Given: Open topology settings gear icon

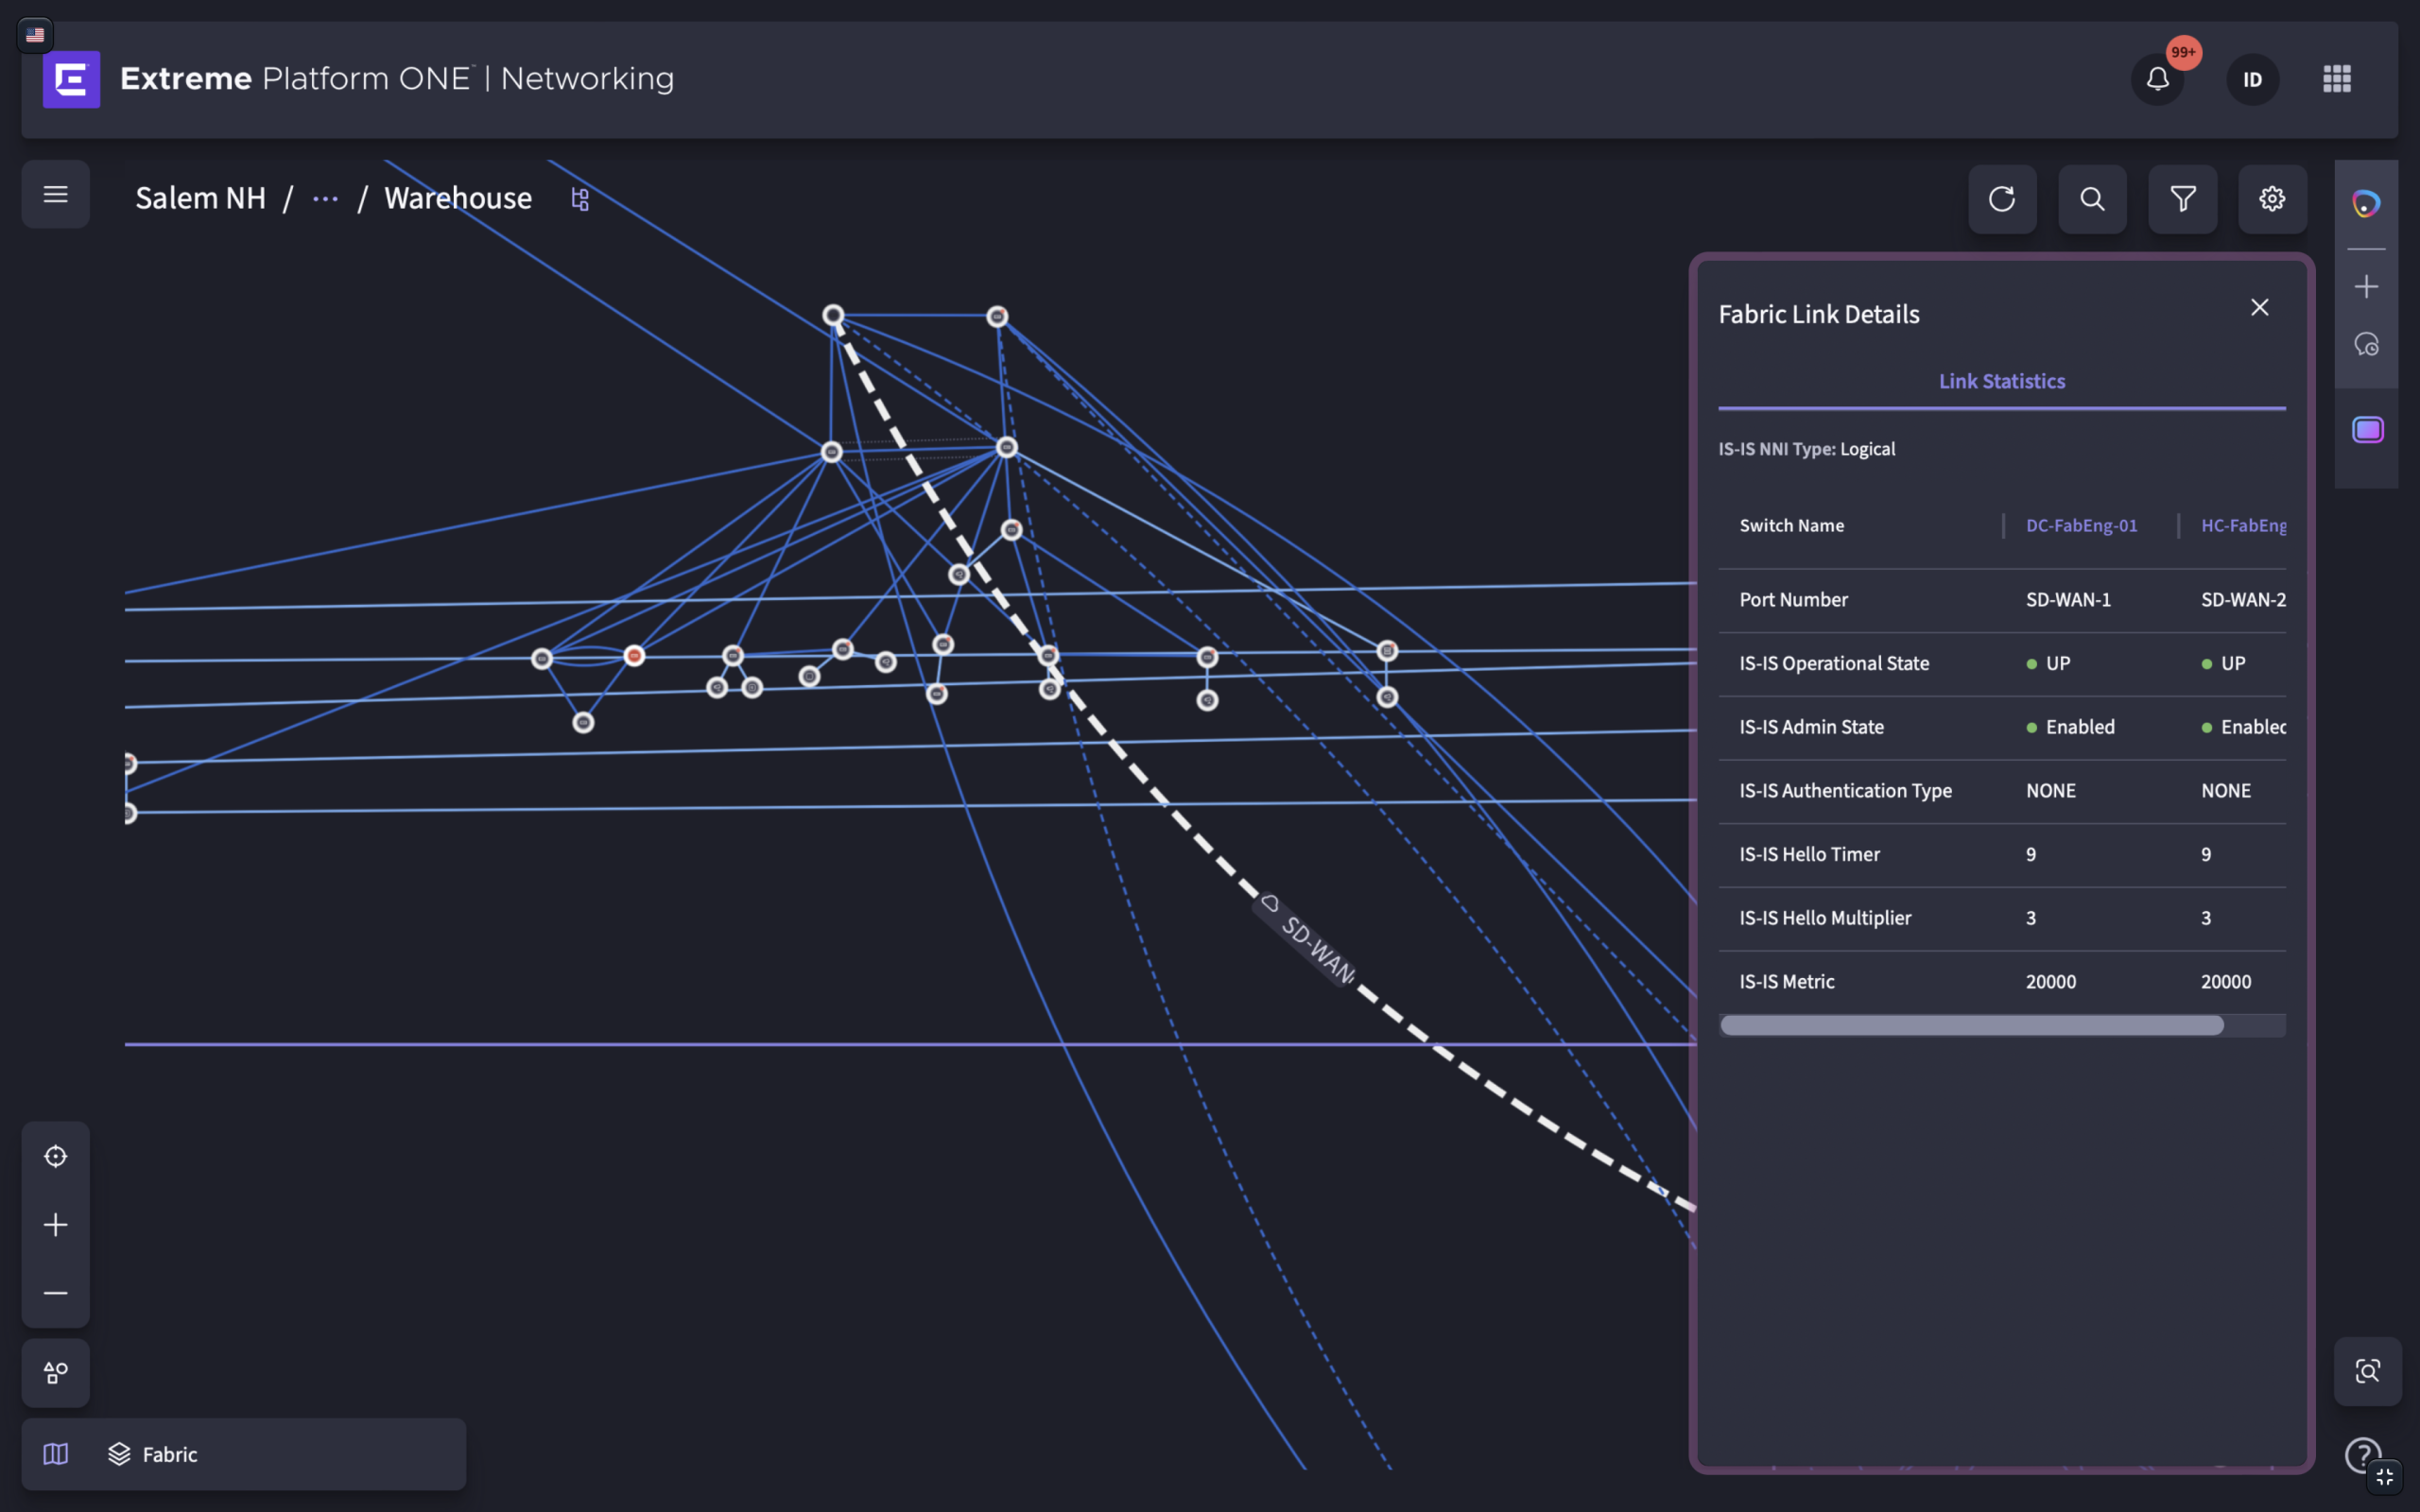Looking at the screenshot, I should tap(2272, 199).
